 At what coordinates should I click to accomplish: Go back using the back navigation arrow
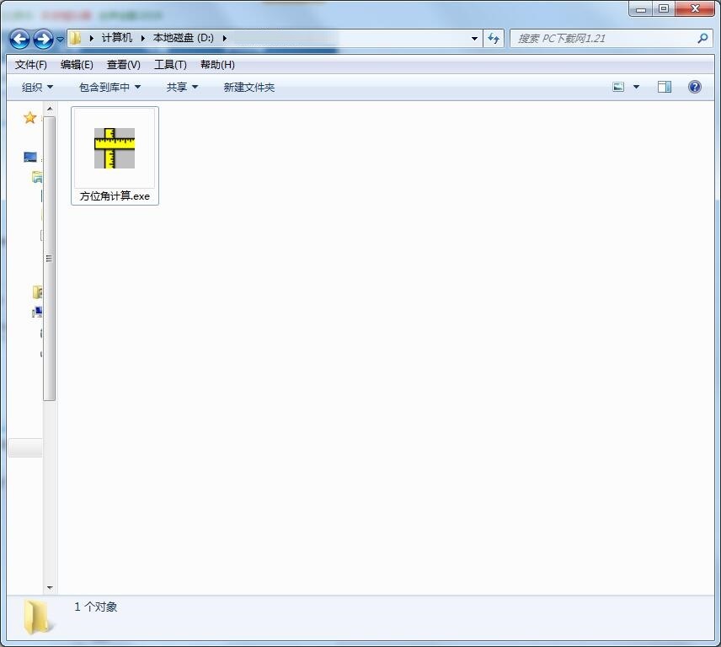click(x=19, y=39)
